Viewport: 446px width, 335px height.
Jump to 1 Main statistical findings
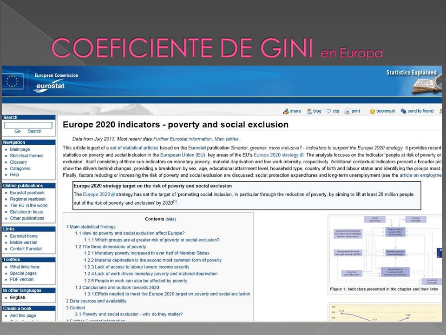click(91, 227)
